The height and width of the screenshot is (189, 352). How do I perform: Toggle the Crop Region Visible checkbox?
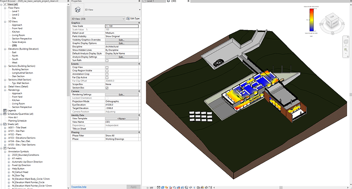click(x=107, y=71)
